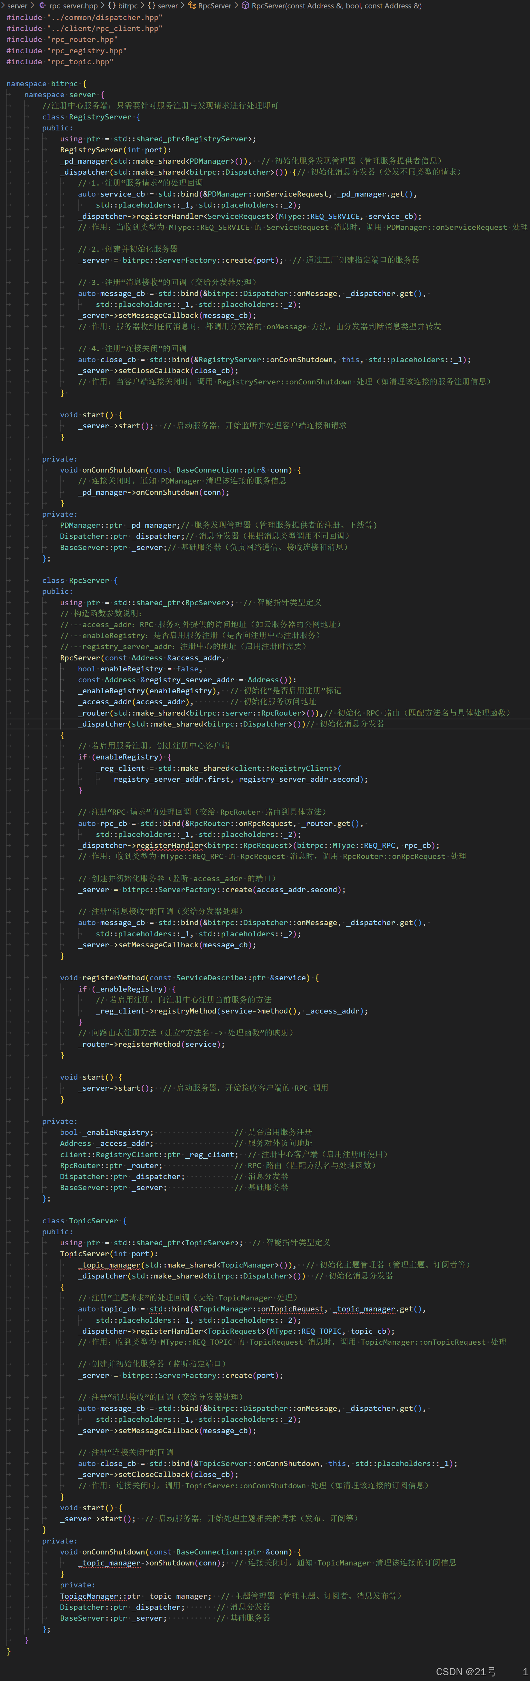The height and width of the screenshot is (1681, 530).
Task: Click the '_router->registerMethod(service);' line
Action: pyautogui.click(x=151, y=1045)
